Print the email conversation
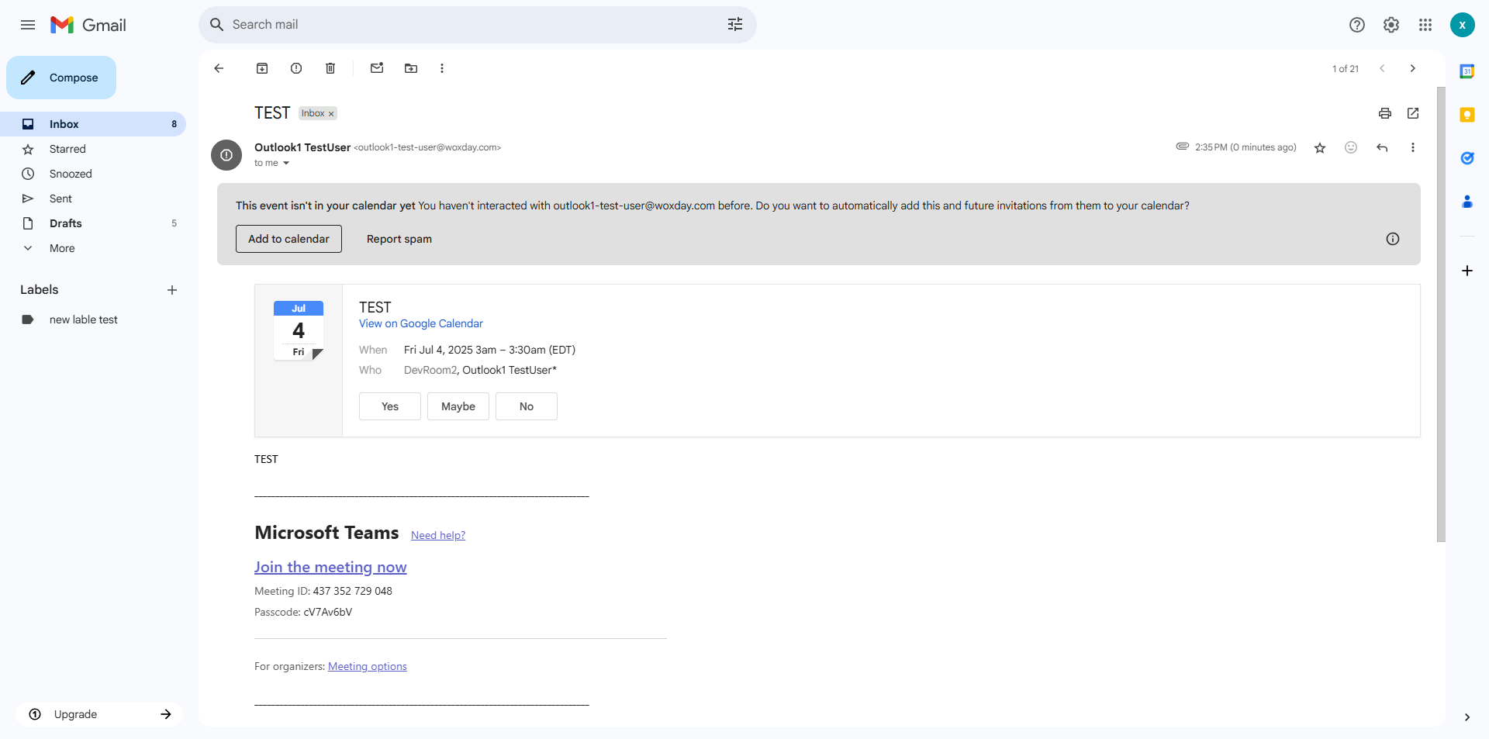 1385,113
